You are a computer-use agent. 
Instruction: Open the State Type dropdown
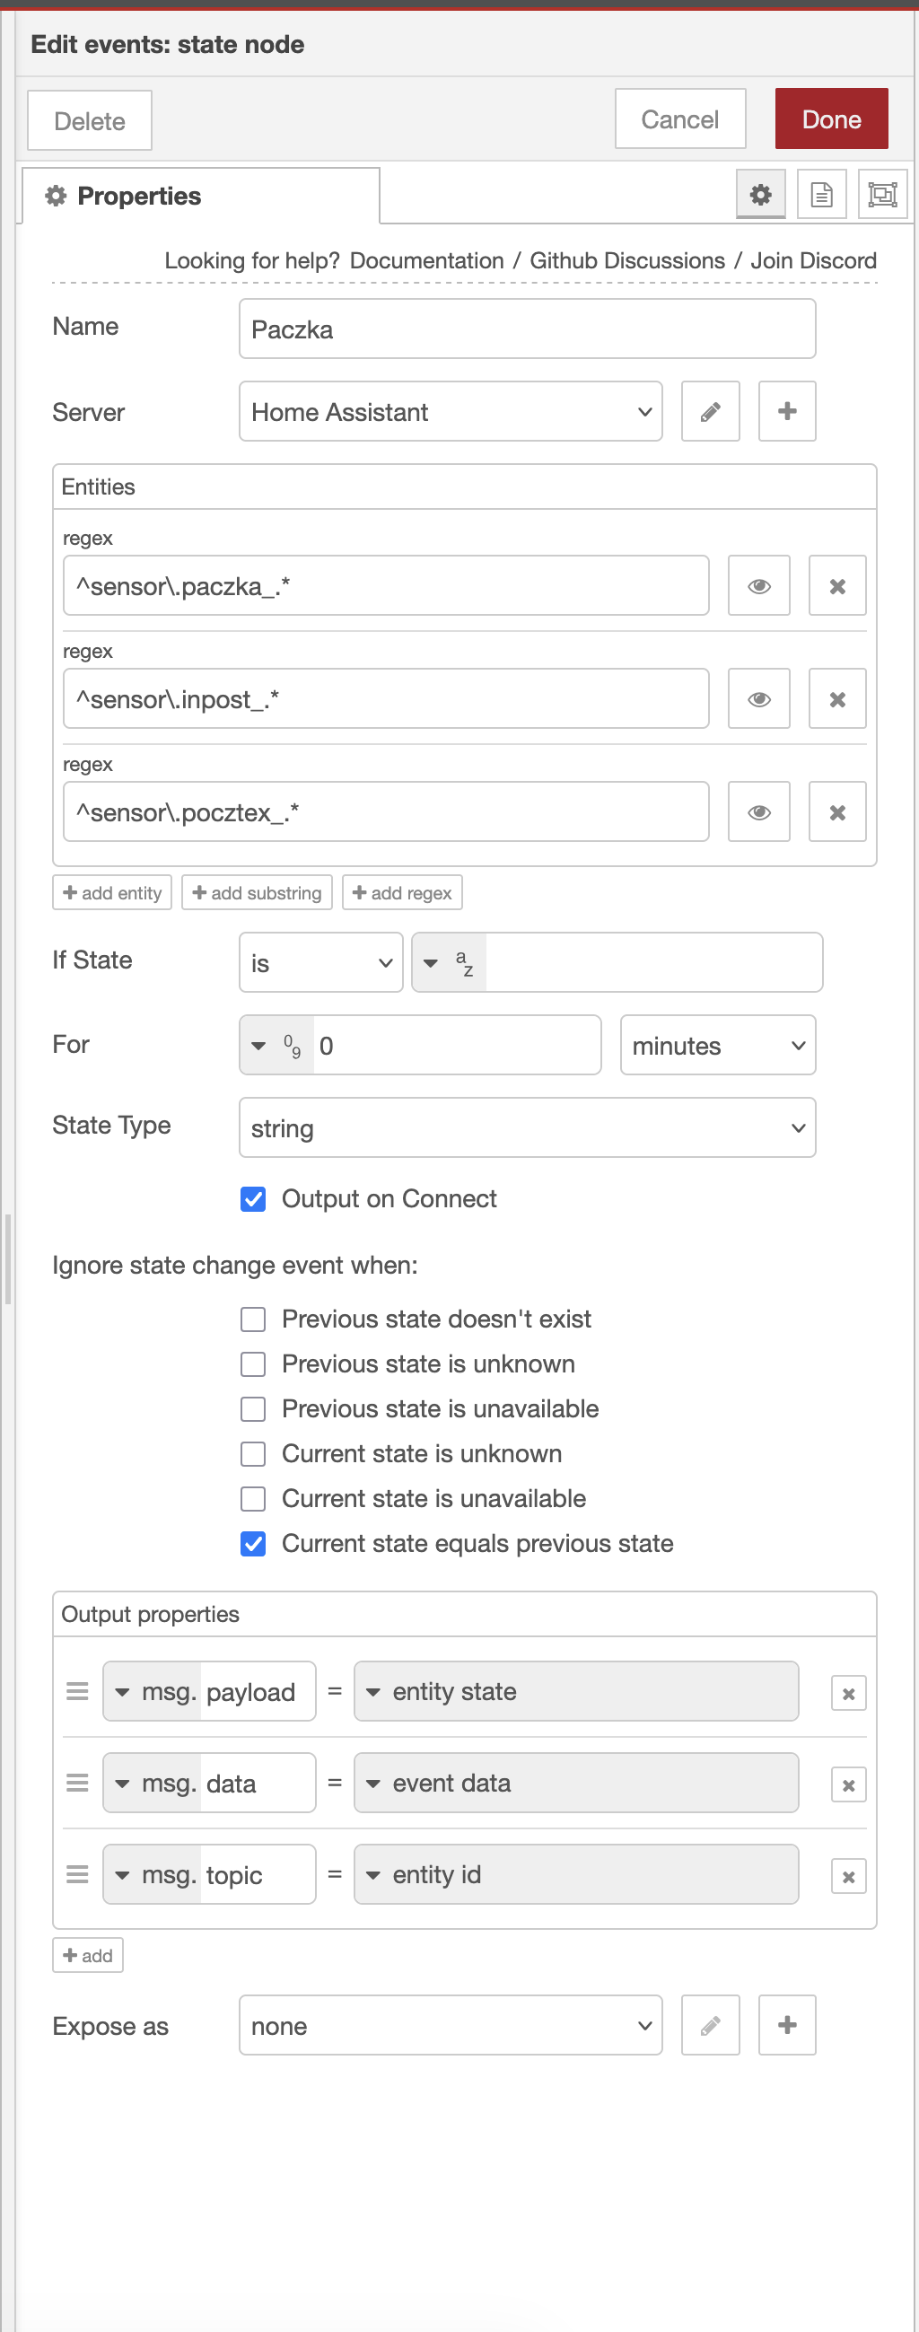point(527,1128)
